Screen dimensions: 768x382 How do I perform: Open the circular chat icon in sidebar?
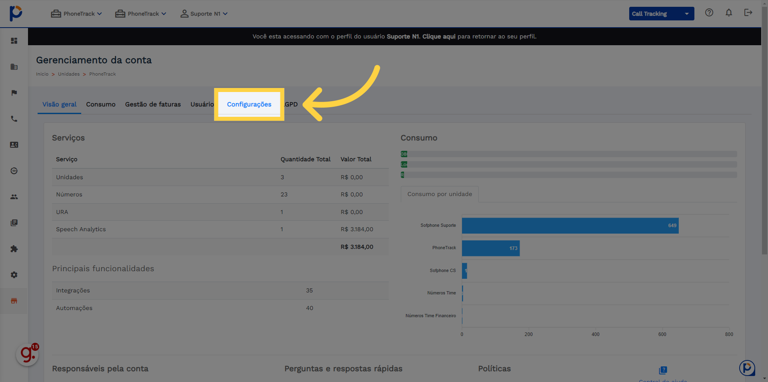pos(14,171)
